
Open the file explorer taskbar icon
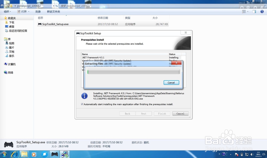24,154
